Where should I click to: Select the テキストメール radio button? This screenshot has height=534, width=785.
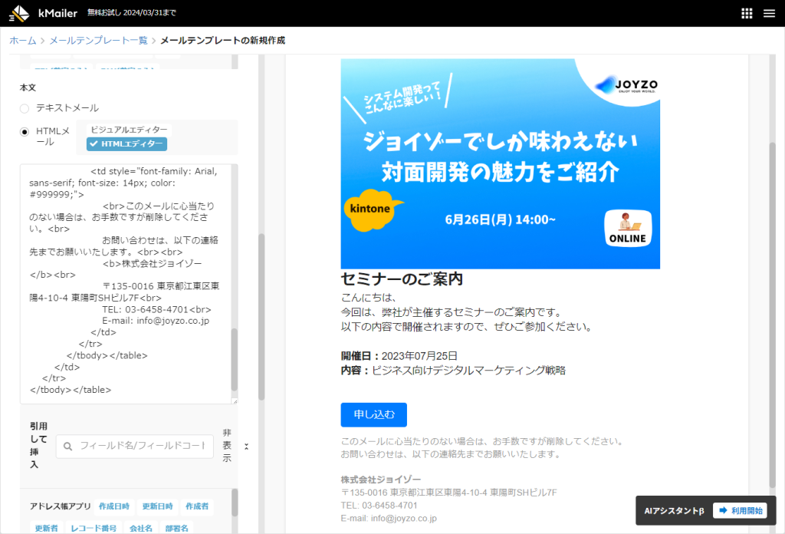pyautogui.click(x=24, y=108)
